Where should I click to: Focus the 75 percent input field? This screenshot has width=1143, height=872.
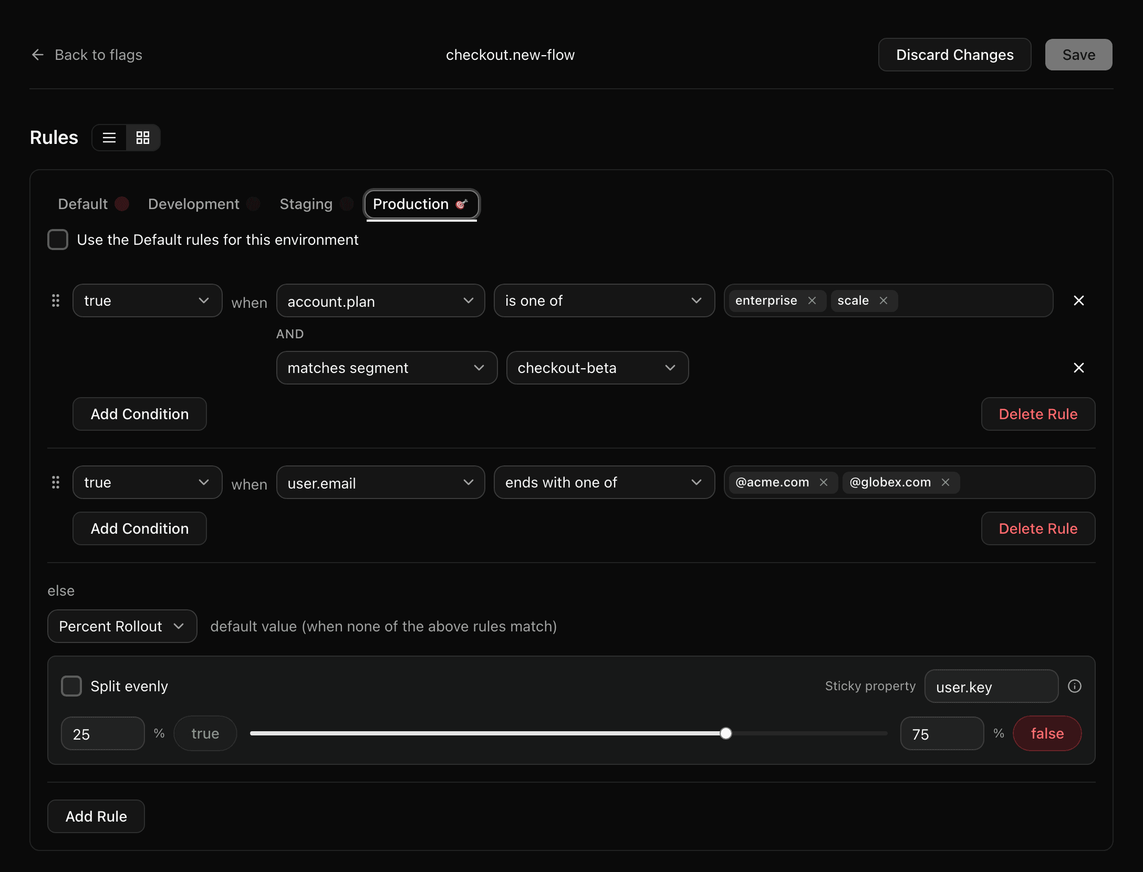[x=942, y=733]
